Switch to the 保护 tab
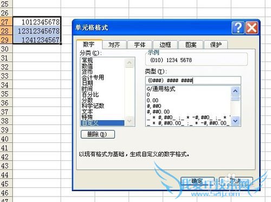The image size is (271, 202). (x=216, y=44)
